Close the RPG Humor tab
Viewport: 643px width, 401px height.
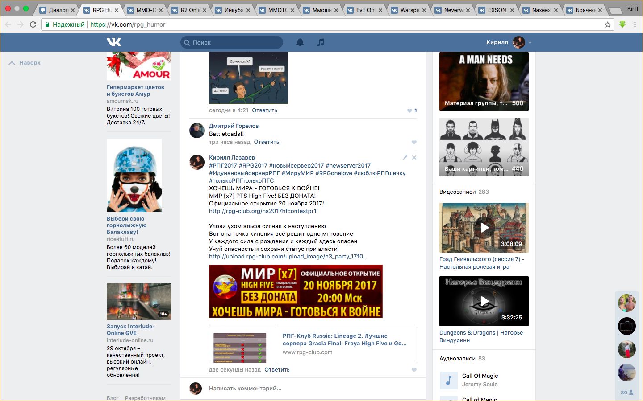[117, 10]
